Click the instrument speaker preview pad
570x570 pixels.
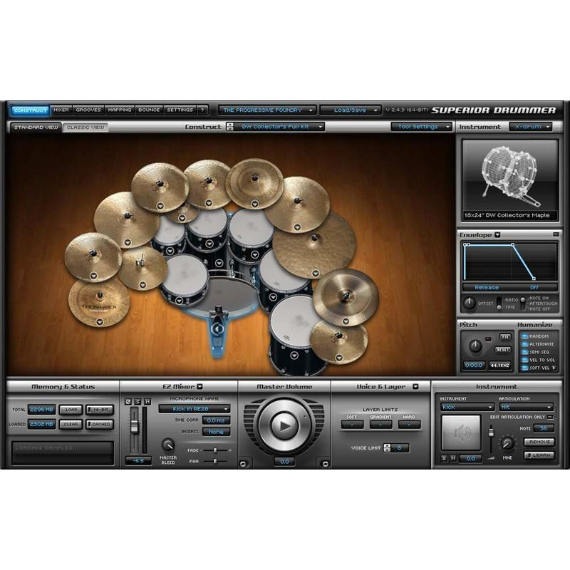(x=461, y=432)
